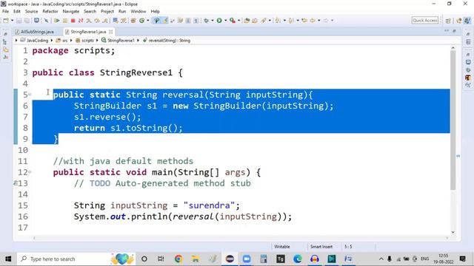Minimize the editor area view
Image resolution: width=474 pixels, height=266 pixels.
coord(447,31)
